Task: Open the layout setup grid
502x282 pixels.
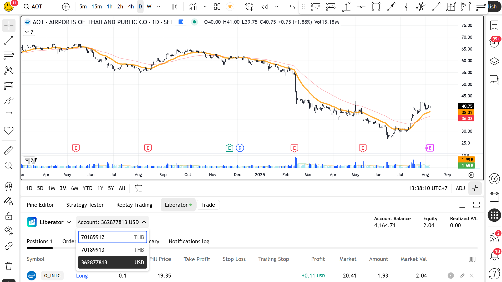Action: click(x=217, y=7)
